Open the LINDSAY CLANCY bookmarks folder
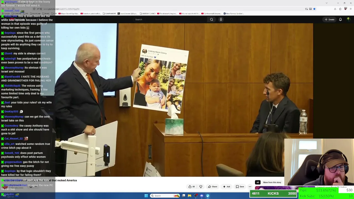Screen dimensions: 354x199 (x=148, y=14)
